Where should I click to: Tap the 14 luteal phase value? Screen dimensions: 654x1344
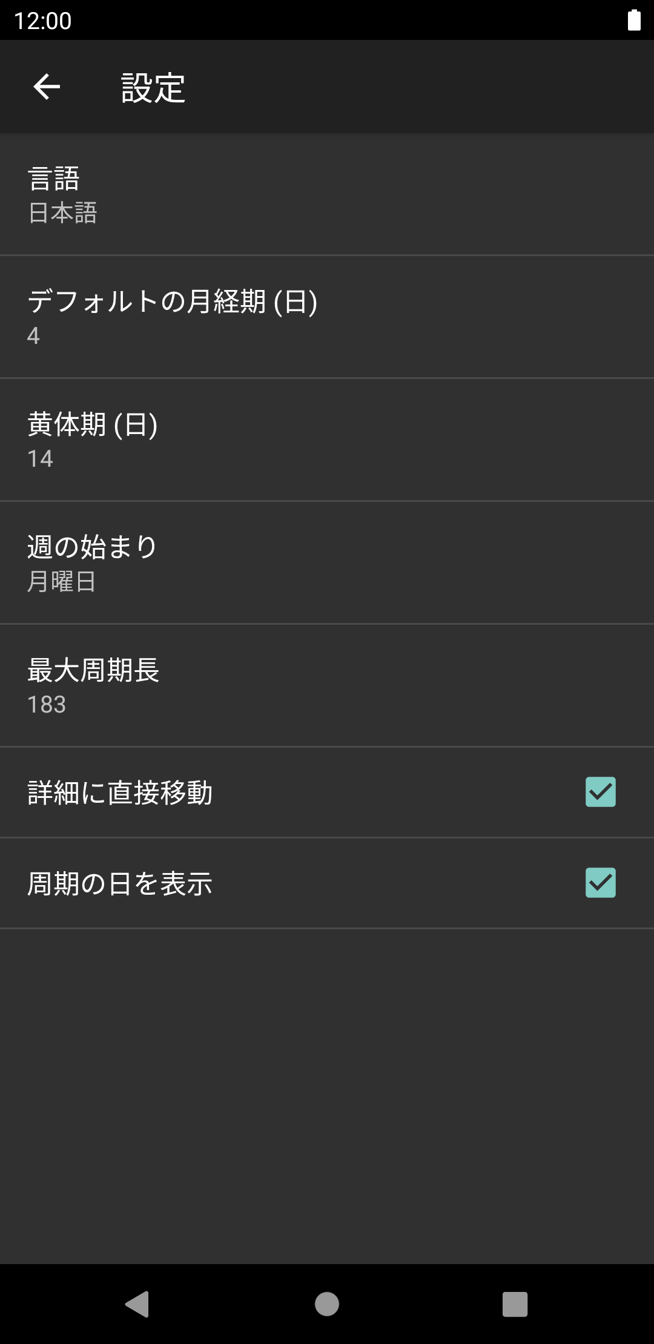click(x=41, y=459)
